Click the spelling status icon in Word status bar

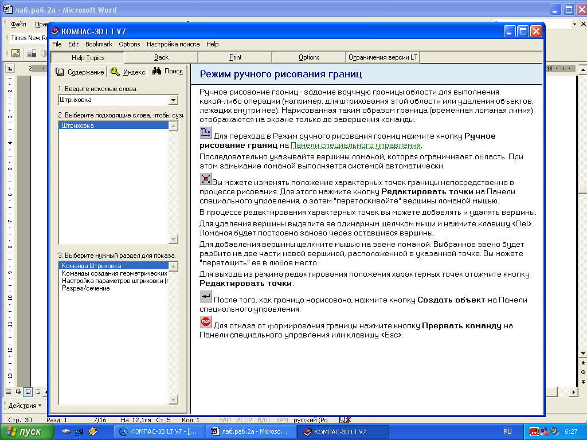coord(345,420)
